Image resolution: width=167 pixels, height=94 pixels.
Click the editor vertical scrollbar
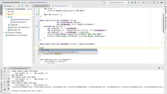(x=163, y=23)
